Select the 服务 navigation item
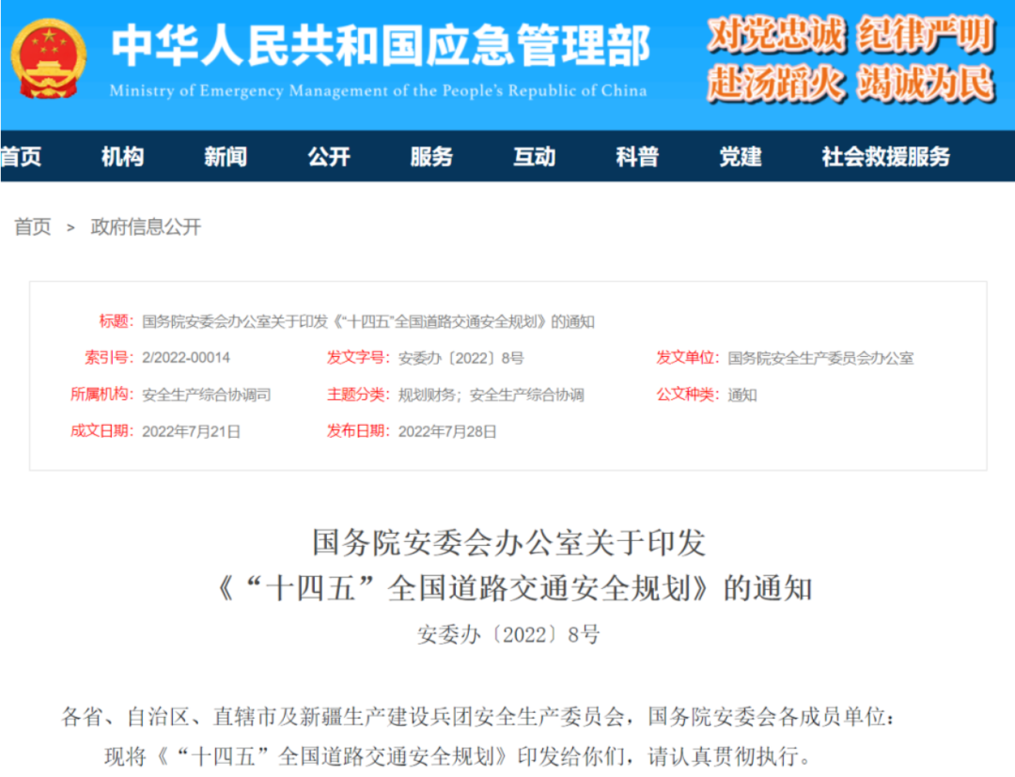The width and height of the screenshot is (1015, 777). point(431,157)
